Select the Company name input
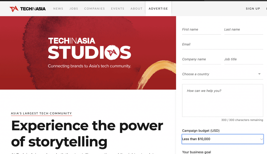The image size is (267, 154). pyautogui.click(x=202, y=59)
